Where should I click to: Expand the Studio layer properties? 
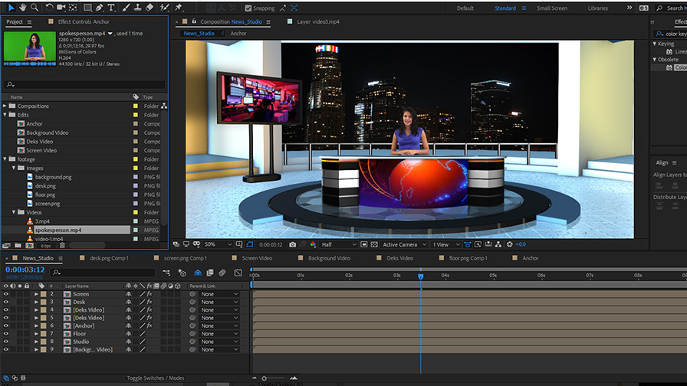pyautogui.click(x=36, y=342)
